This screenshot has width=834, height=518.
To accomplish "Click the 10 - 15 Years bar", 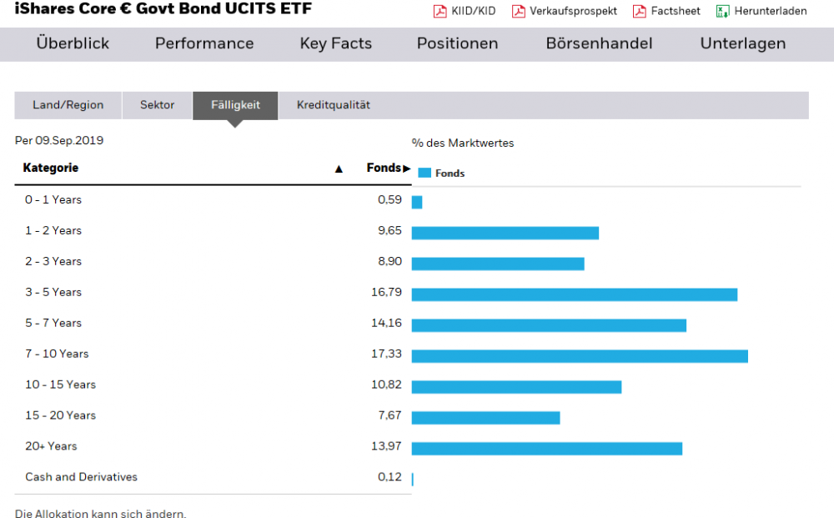I will pyautogui.click(x=516, y=387).
